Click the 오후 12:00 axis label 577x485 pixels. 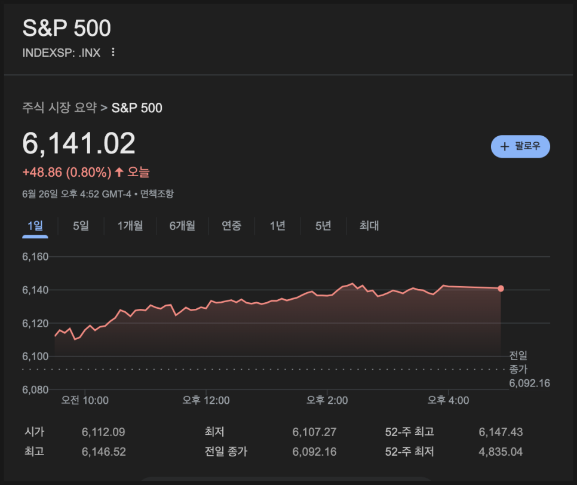coord(206,400)
